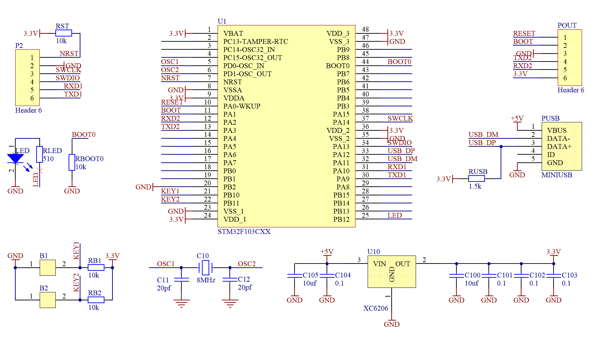Viewport: 596px width, 340px height.
Task: Click the OSC2 net label beside crystal
Action: (247, 264)
